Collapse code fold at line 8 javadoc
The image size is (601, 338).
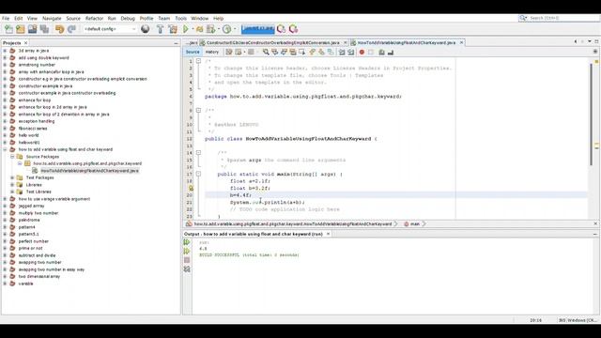point(198,111)
